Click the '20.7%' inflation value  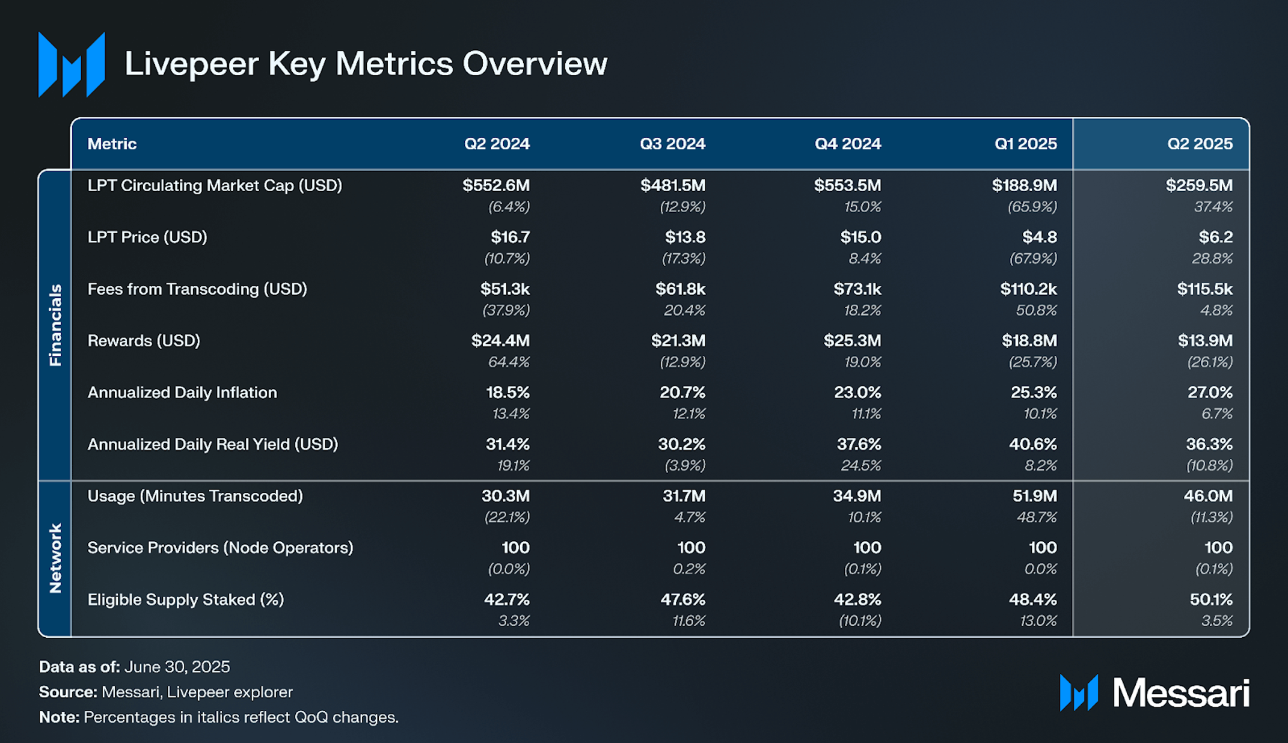tap(682, 392)
